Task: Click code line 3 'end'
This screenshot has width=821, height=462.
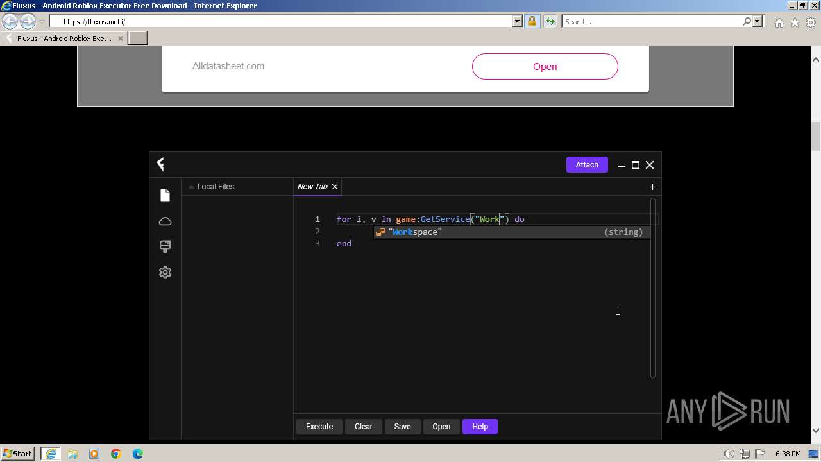Action: point(344,244)
